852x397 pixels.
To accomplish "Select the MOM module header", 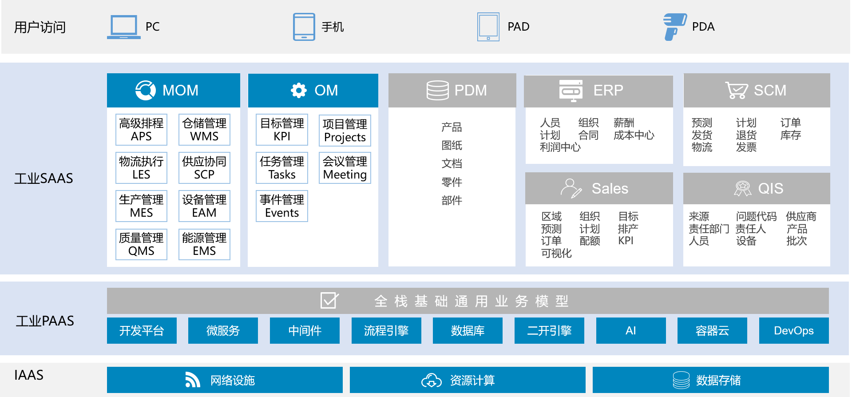I will coord(173,90).
